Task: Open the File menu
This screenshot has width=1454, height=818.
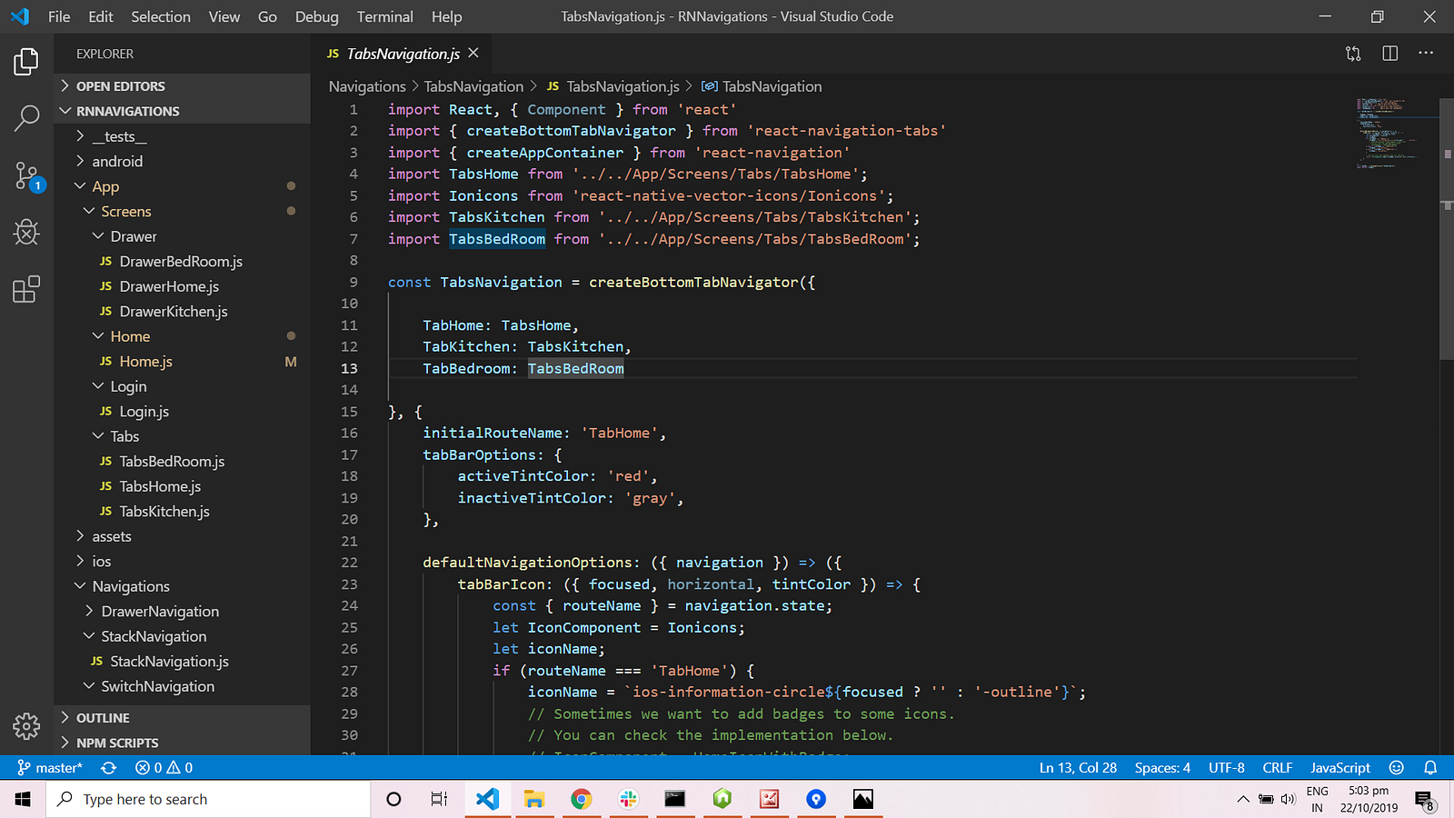Action: point(59,16)
